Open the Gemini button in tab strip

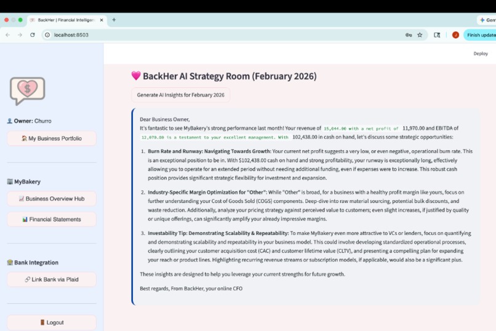coord(487,20)
